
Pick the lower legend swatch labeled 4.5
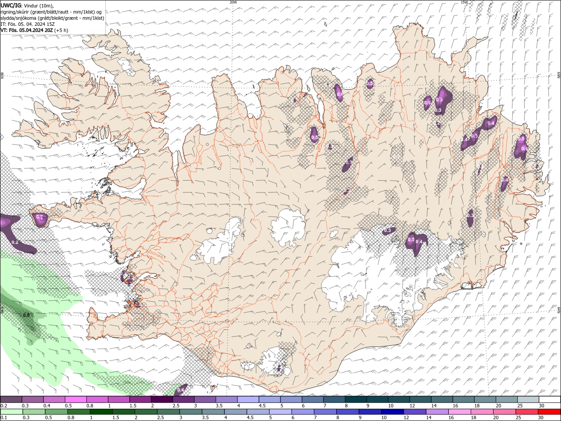point(258,412)
